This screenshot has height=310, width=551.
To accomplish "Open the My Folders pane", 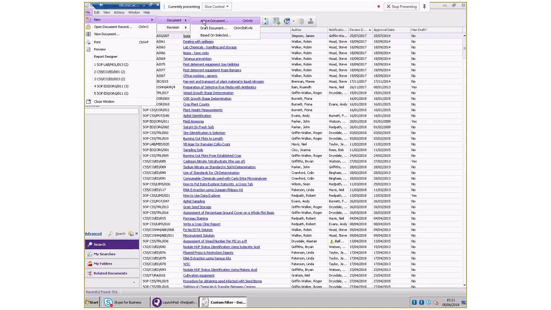I will (112, 263).
